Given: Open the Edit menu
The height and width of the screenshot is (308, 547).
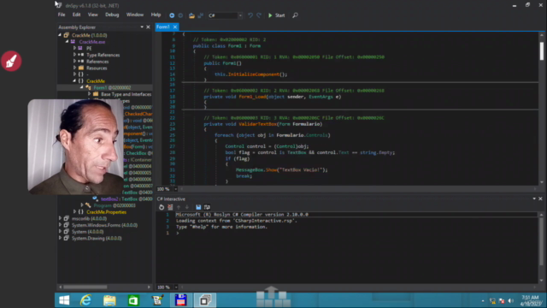Looking at the screenshot, I should click(76, 15).
